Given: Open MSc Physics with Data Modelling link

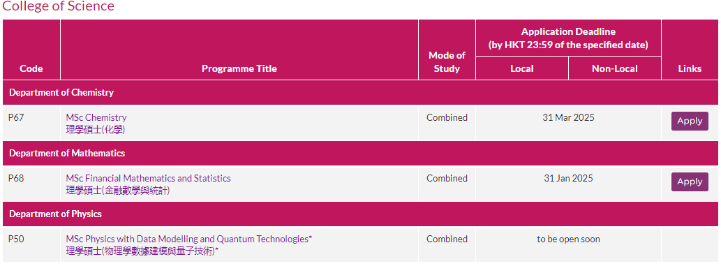Looking at the screenshot, I should coord(189,239).
